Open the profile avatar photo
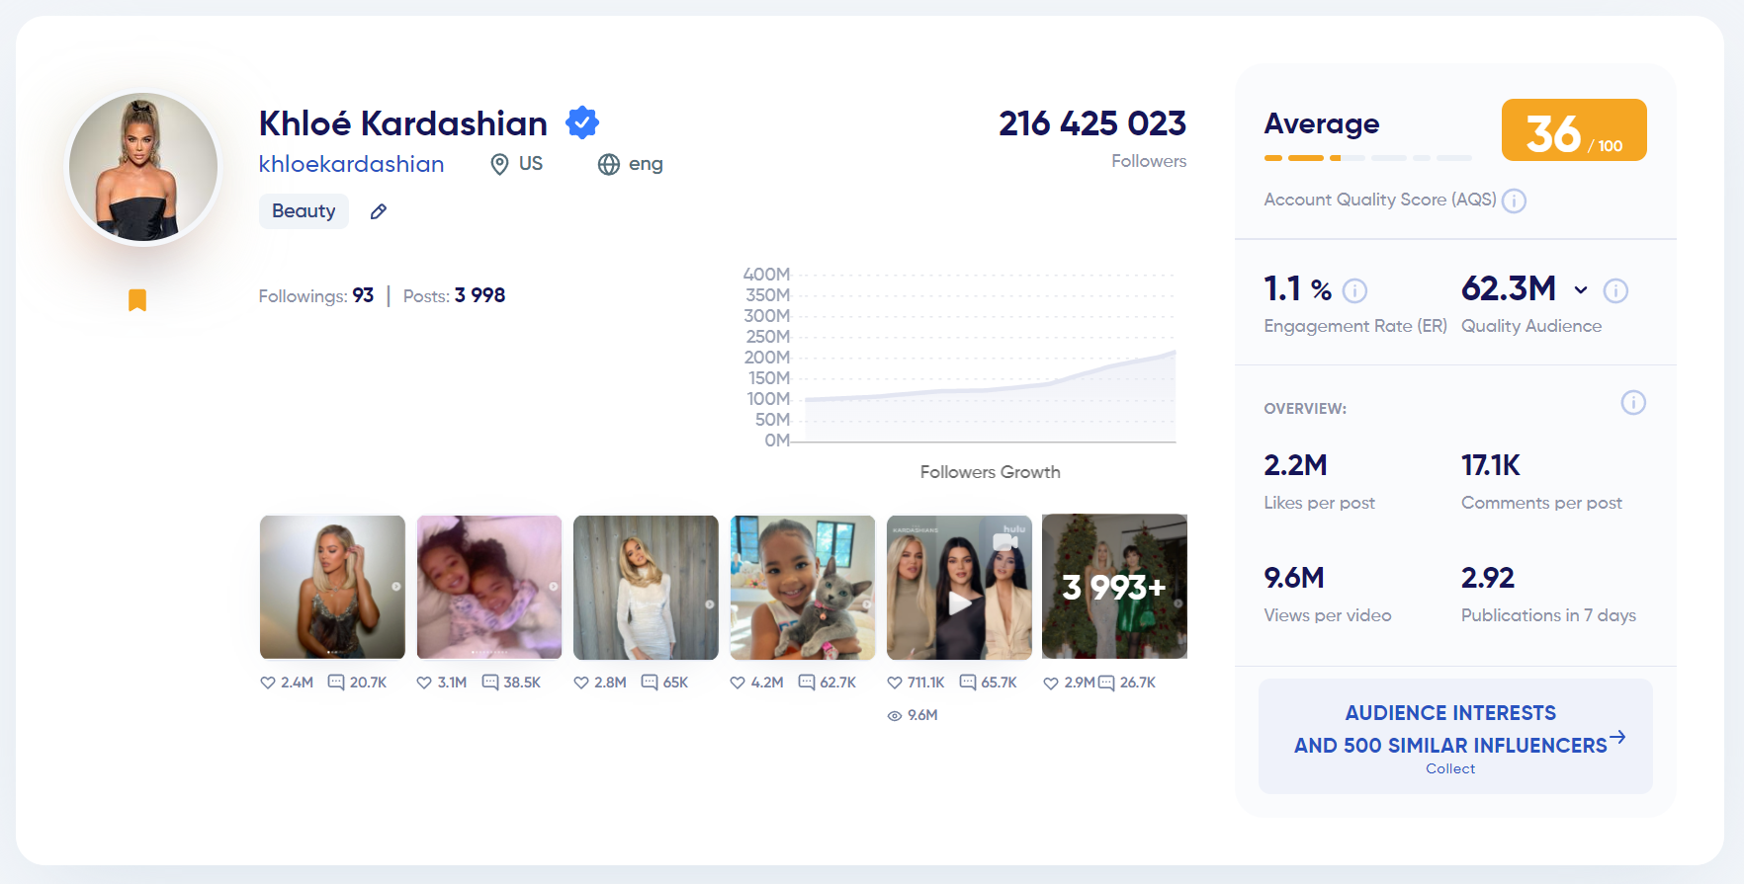 click(x=143, y=168)
